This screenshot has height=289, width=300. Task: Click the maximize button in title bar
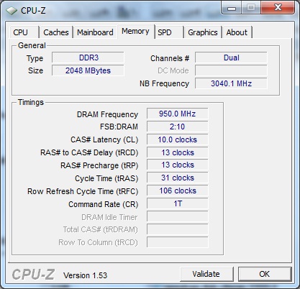click(x=251, y=8)
